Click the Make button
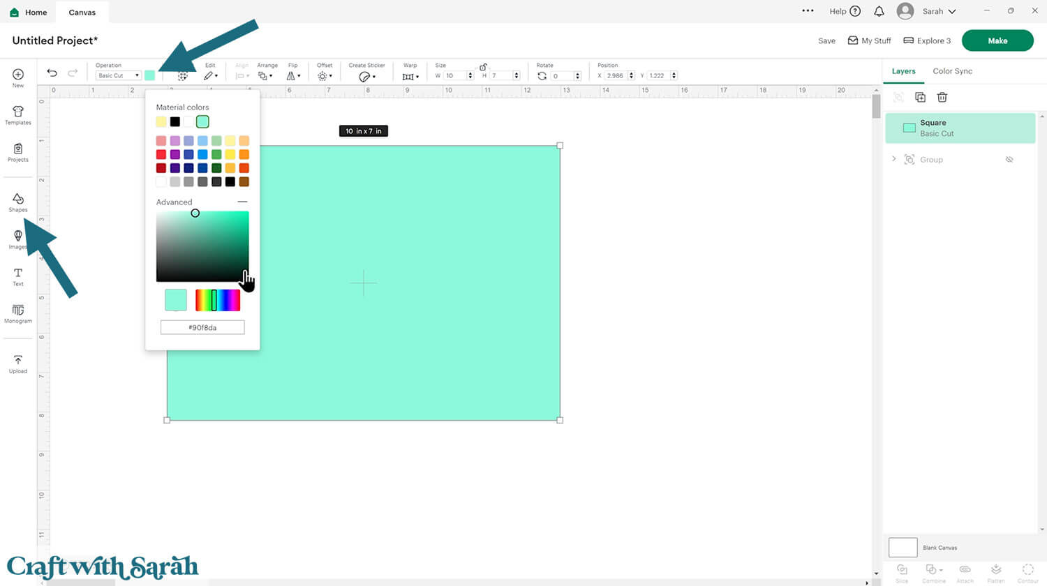The image size is (1047, 586). [x=997, y=40]
